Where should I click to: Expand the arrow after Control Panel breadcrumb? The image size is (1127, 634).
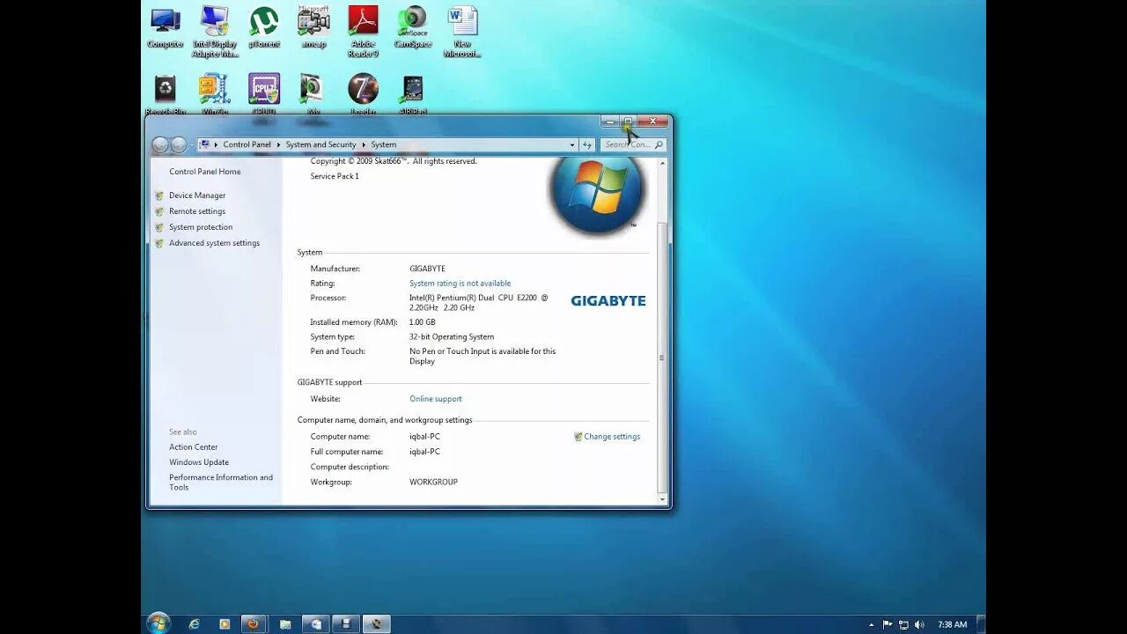point(278,144)
